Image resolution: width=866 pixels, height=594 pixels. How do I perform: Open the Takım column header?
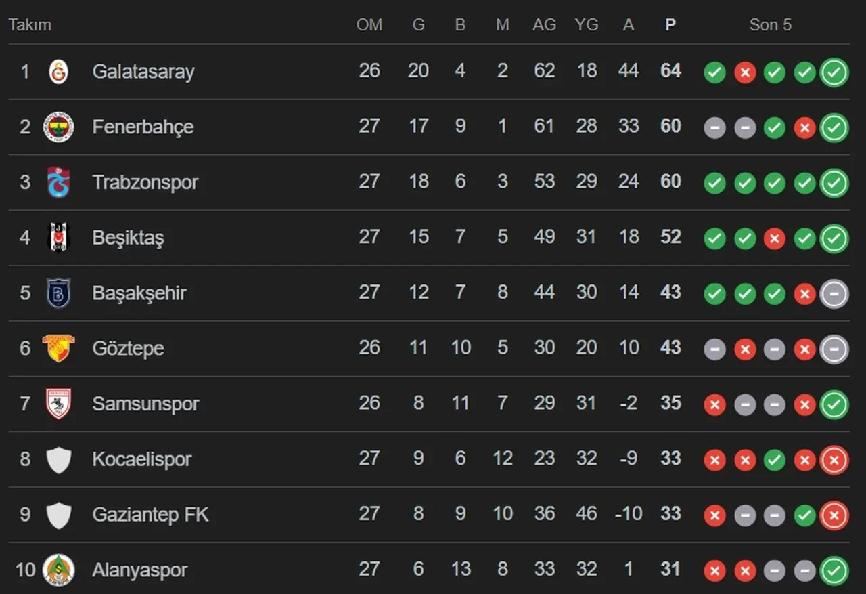pyautogui.click(x=30, y=25)
